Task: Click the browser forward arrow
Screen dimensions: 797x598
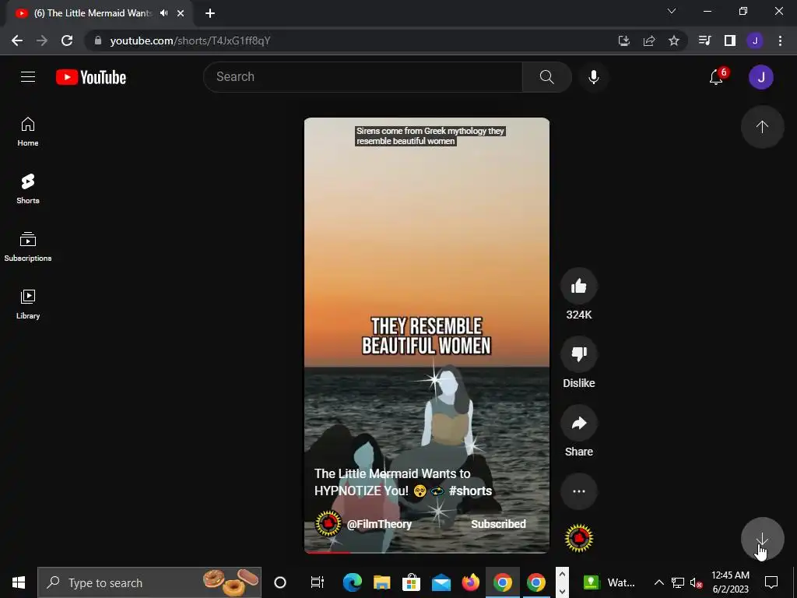Action: tap(42, 40)
